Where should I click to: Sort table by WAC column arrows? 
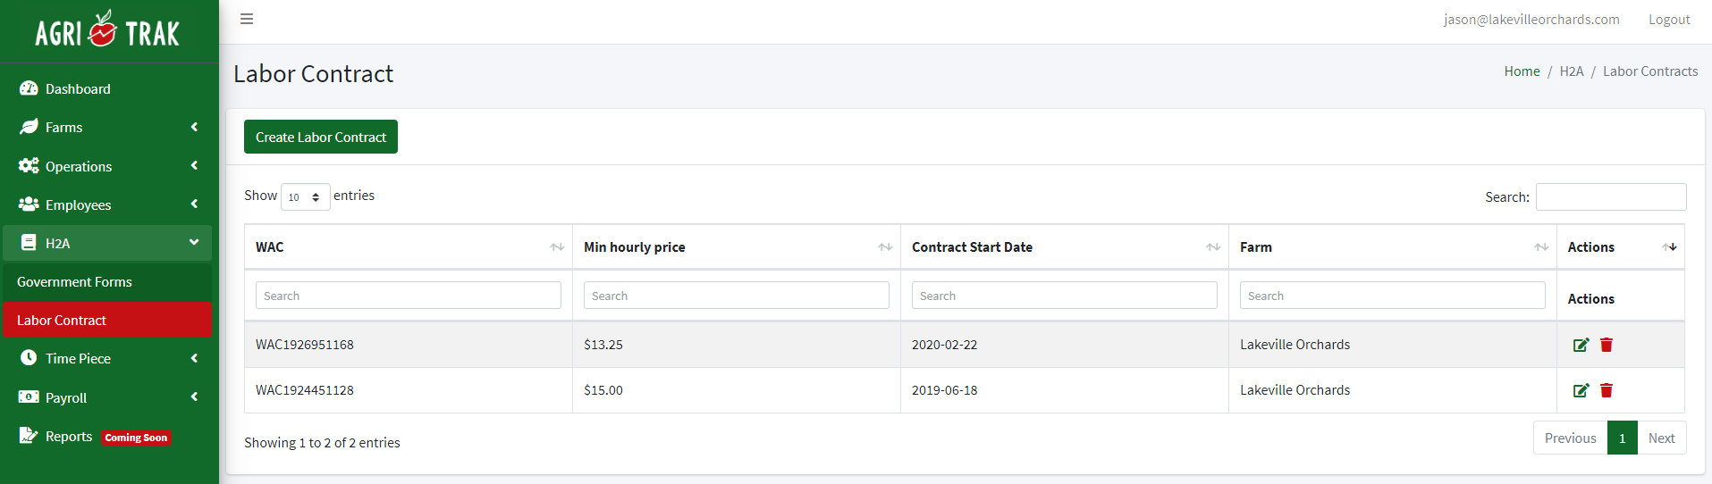click(557, 247)
